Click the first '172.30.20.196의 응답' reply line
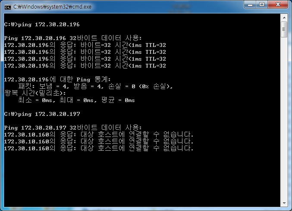The height and width of the screenshot is (211, 292). point(85,45)
